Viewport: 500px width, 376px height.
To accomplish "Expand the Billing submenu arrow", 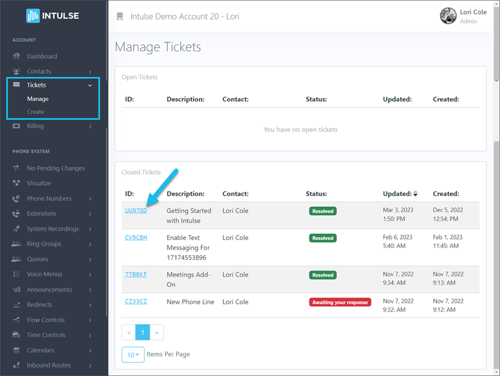I will pyautogui.click(x=90, y=126).
